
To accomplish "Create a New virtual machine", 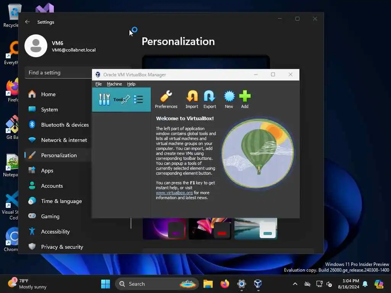I will click(x=229, y=100).
